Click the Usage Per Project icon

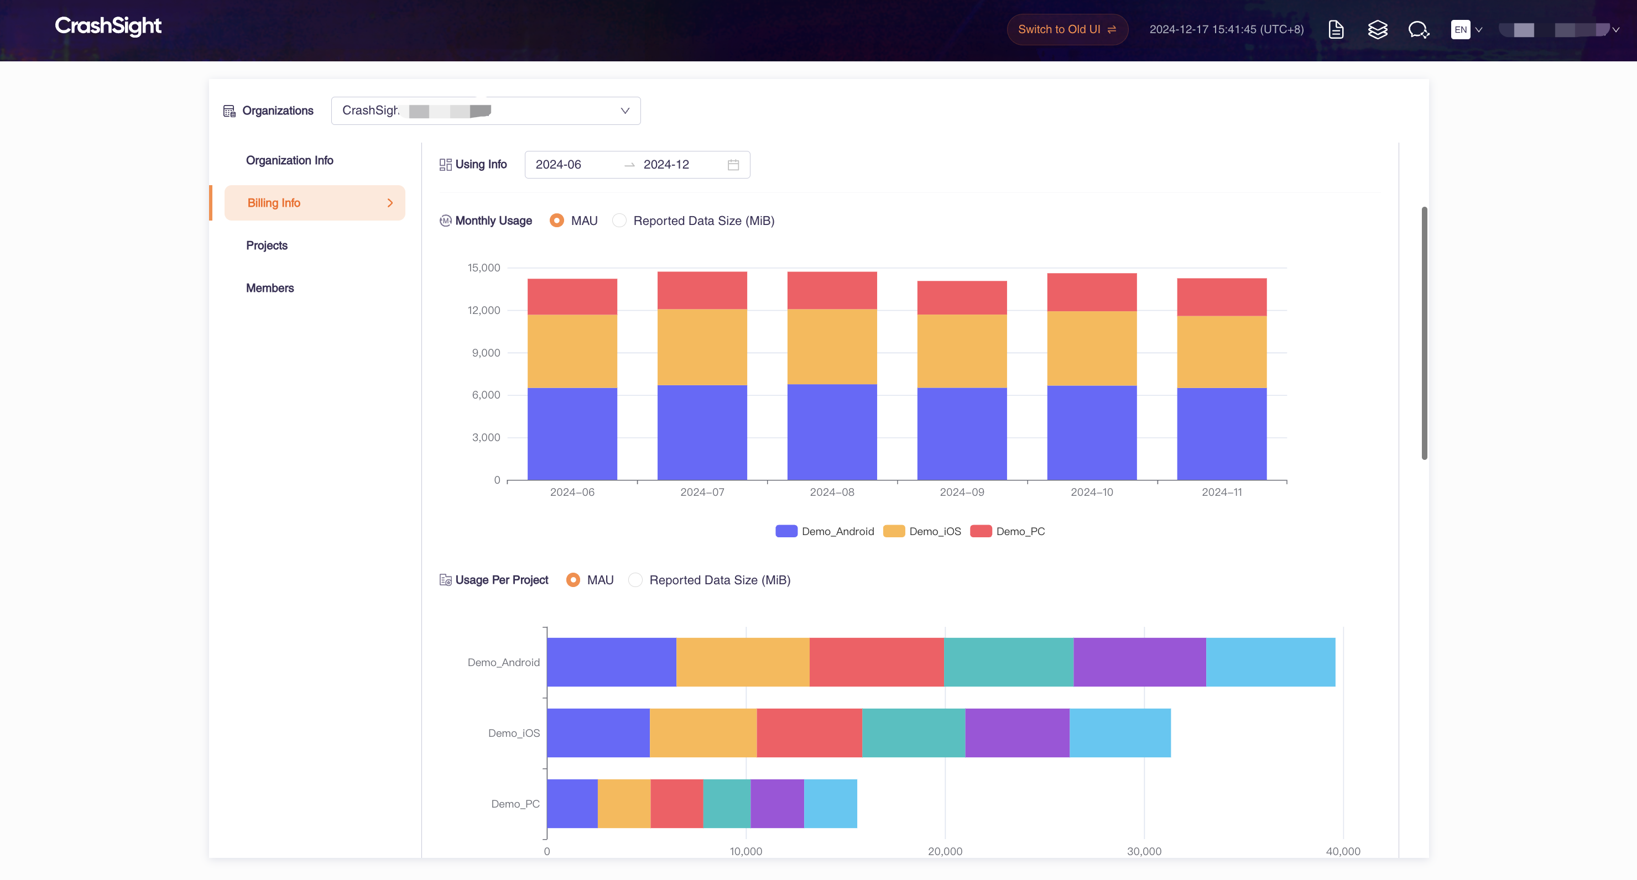445,579
